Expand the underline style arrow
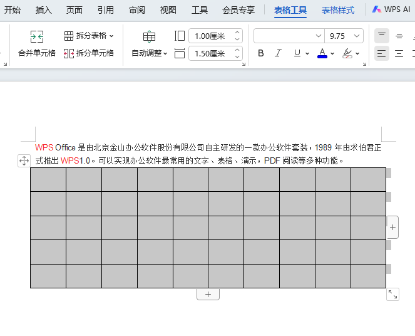Image resolution: width=415 pixels, height=336 pixels. (x=307, y=53)
